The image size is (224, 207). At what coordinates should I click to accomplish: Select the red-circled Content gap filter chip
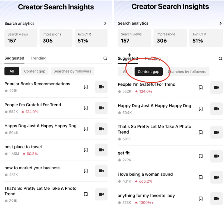tap(149, 72)
